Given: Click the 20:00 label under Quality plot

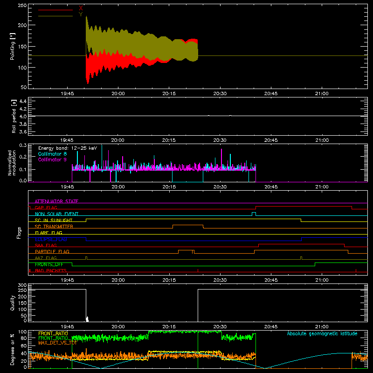Looking at the screenshot, I should tap(118, 327).
